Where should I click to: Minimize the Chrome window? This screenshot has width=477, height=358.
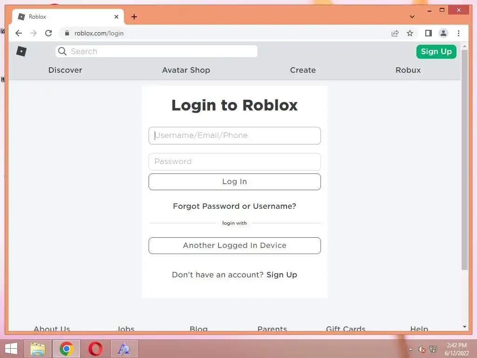pyautogui.click(x=429, y=10)
